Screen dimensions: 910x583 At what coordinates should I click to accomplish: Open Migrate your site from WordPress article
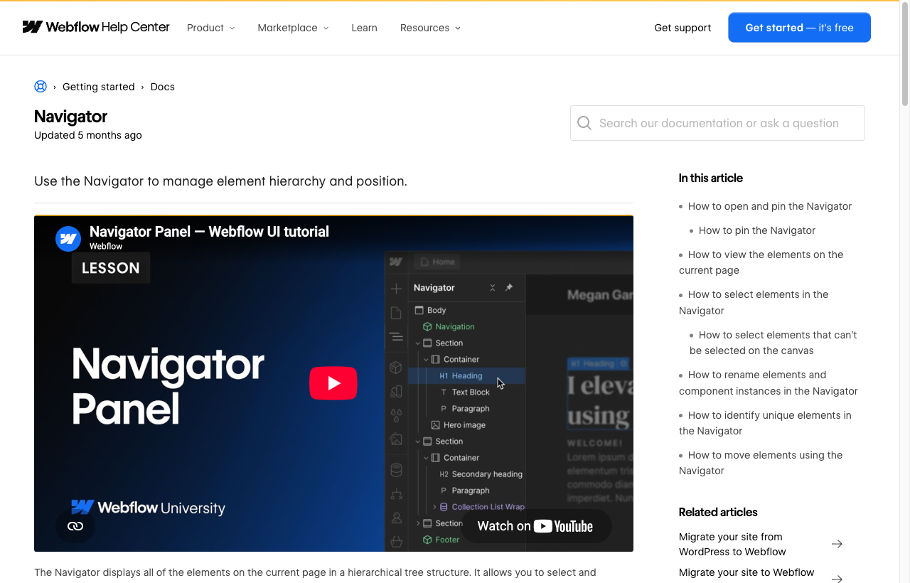(x=732, y=544)
